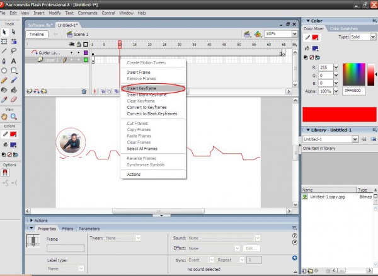This screenshot has height=276, width=378.
Task: Click the Edit Symbols icon
Action: point(258,34)
